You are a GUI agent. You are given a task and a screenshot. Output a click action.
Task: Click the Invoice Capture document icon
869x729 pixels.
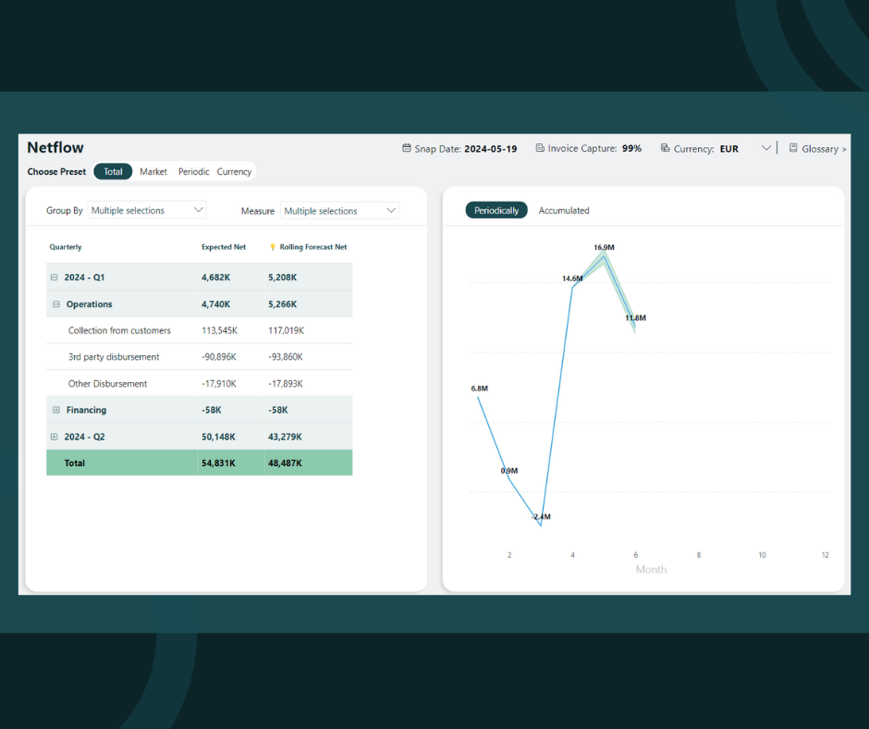pos(540,148)
